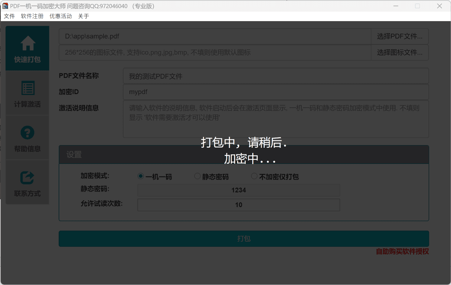The height and width of the screenshot is (285, 451).
Task: Click 选择PDF文件 to browse for PDF
Action: (399, 36)
